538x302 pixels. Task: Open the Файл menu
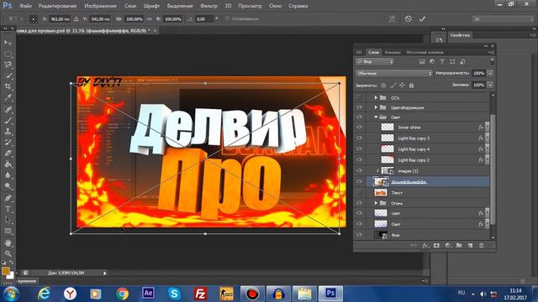[x=25, y=6]
